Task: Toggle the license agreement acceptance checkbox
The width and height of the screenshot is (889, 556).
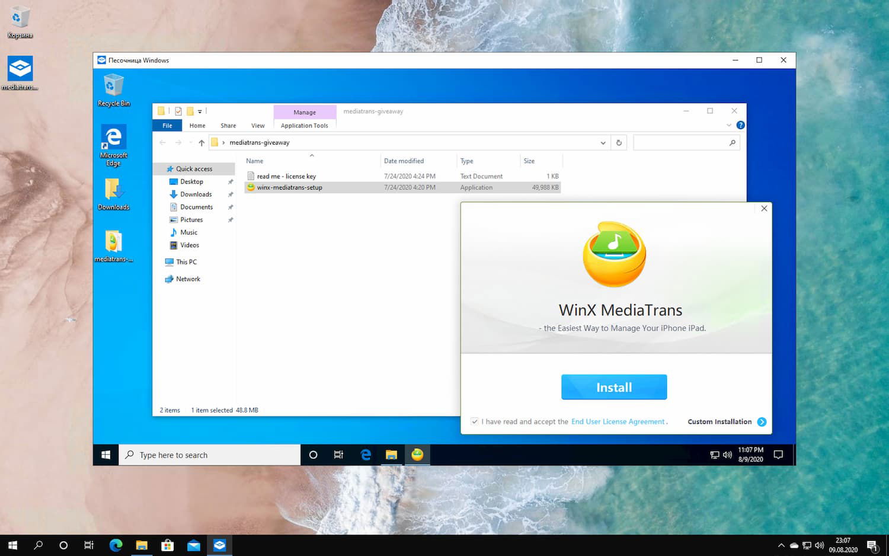Action: 475,421
